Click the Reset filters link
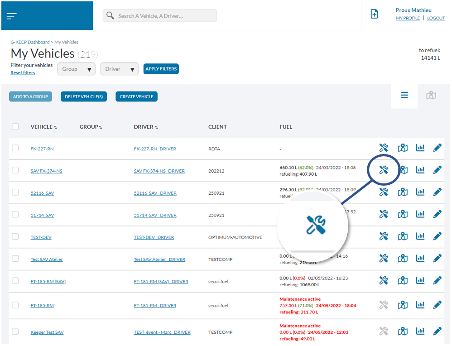The image size is (452, 346). pos(23,73)
